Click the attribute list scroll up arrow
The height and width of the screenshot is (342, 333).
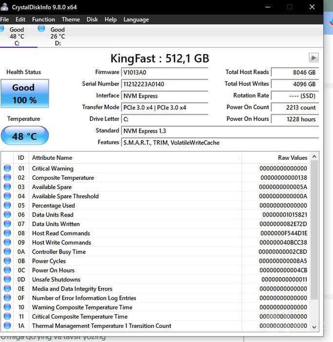pos(314,157)
